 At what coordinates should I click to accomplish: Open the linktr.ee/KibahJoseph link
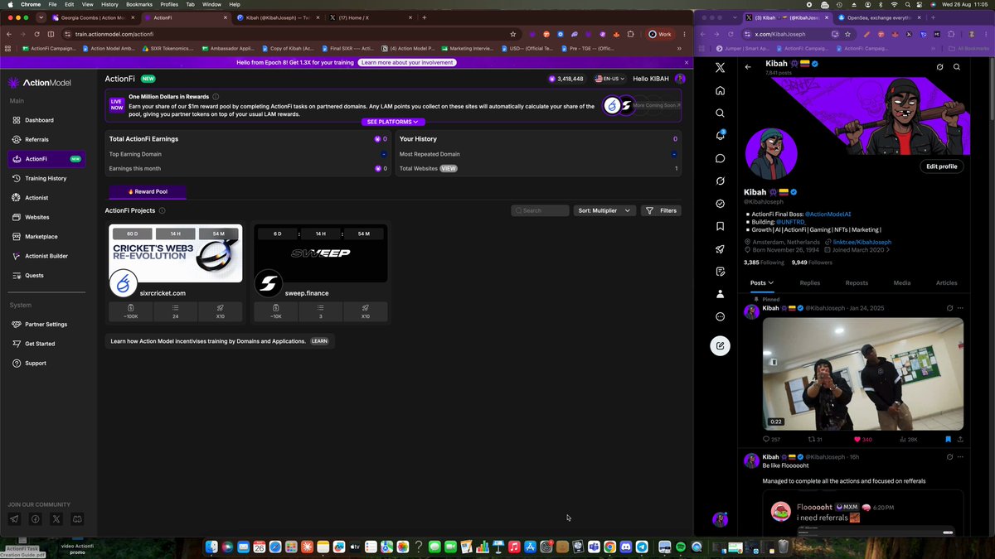(x=862, y=242)
